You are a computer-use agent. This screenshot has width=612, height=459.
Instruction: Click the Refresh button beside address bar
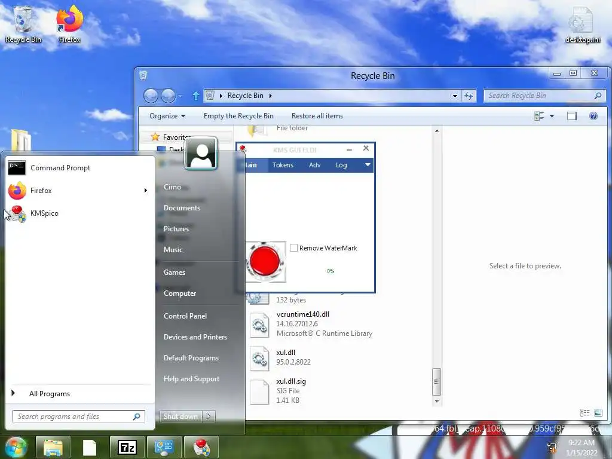(x=469, y=96)
